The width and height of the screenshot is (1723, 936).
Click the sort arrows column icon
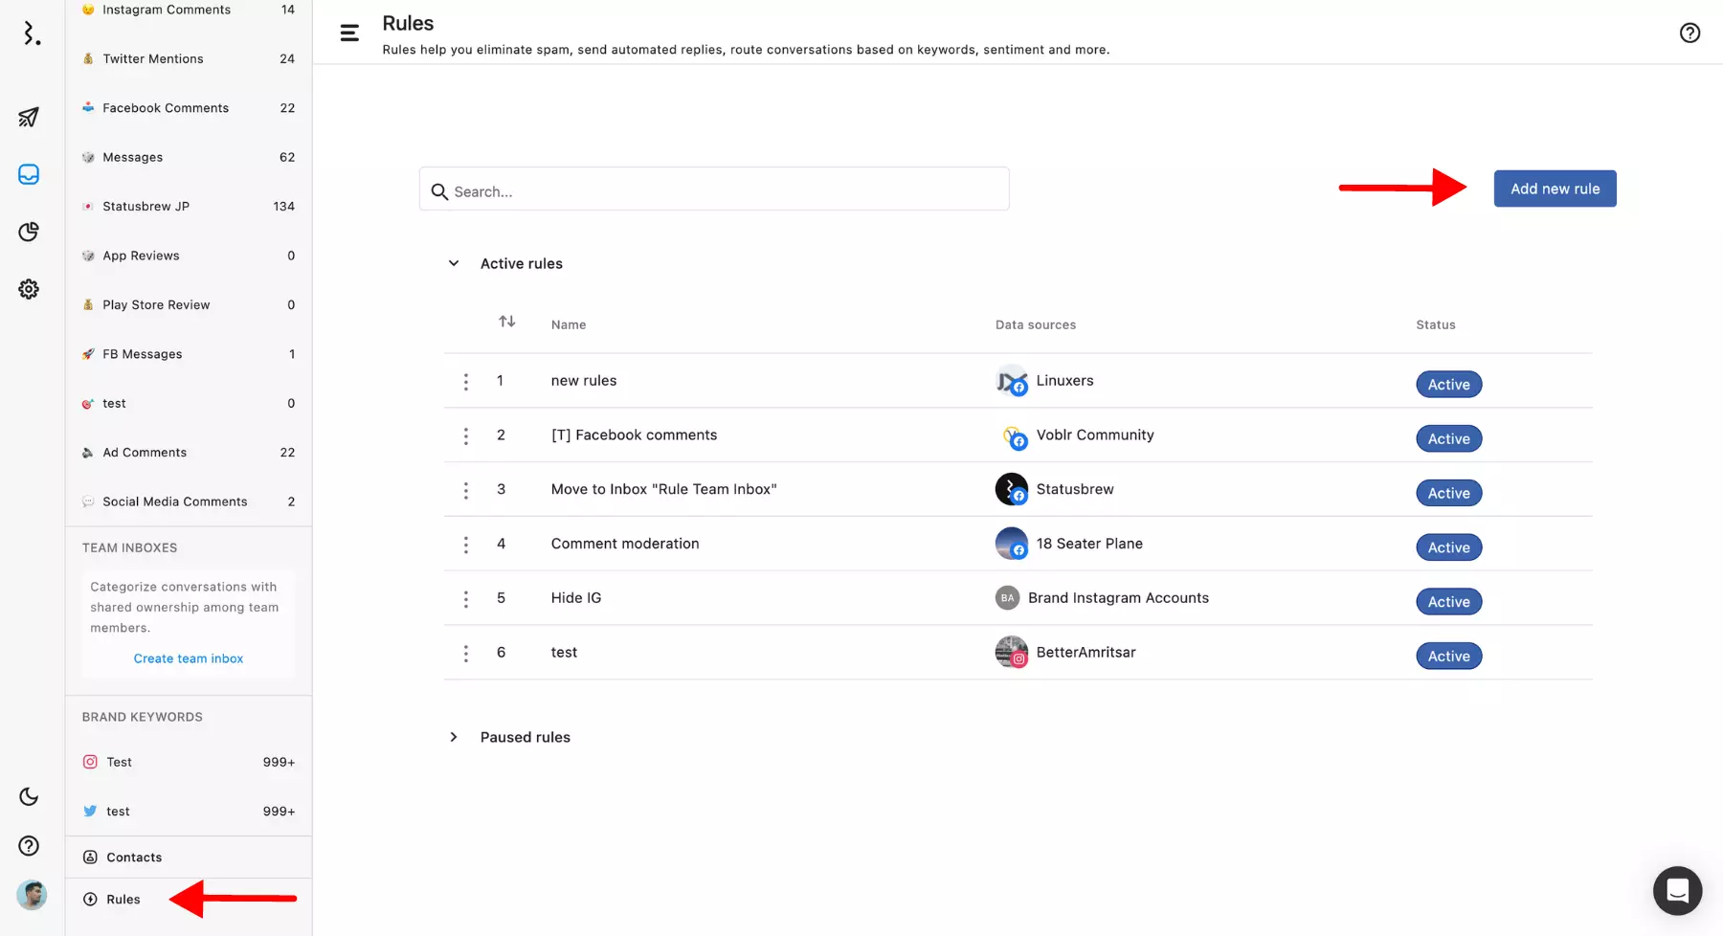point(507,322)
